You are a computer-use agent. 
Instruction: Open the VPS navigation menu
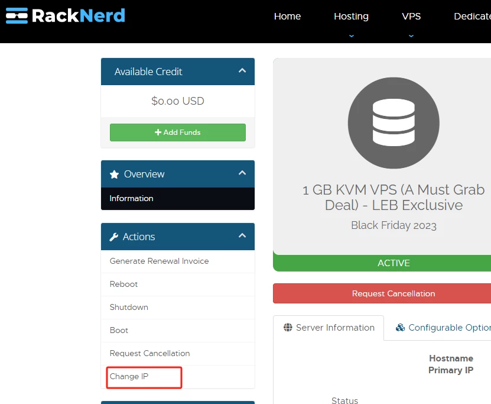(x=411, y=17)
